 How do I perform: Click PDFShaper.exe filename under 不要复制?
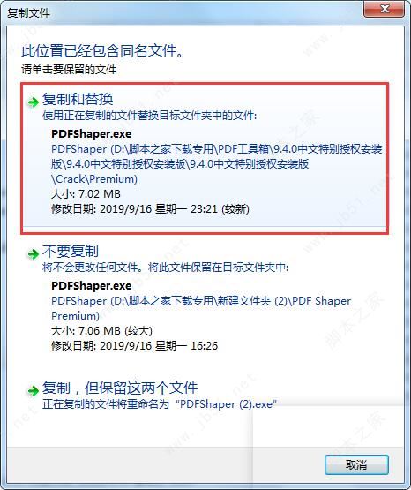tap(92, 286)
